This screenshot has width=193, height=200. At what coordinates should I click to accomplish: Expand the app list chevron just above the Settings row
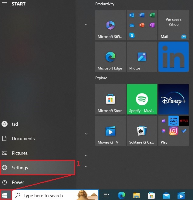pyautogui.click(x=86, y=155)
